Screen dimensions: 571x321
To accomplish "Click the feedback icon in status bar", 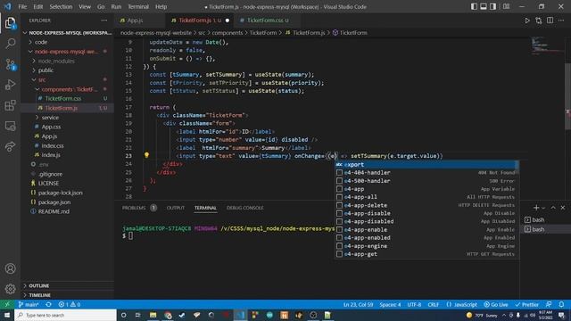I will pos(549,305).
